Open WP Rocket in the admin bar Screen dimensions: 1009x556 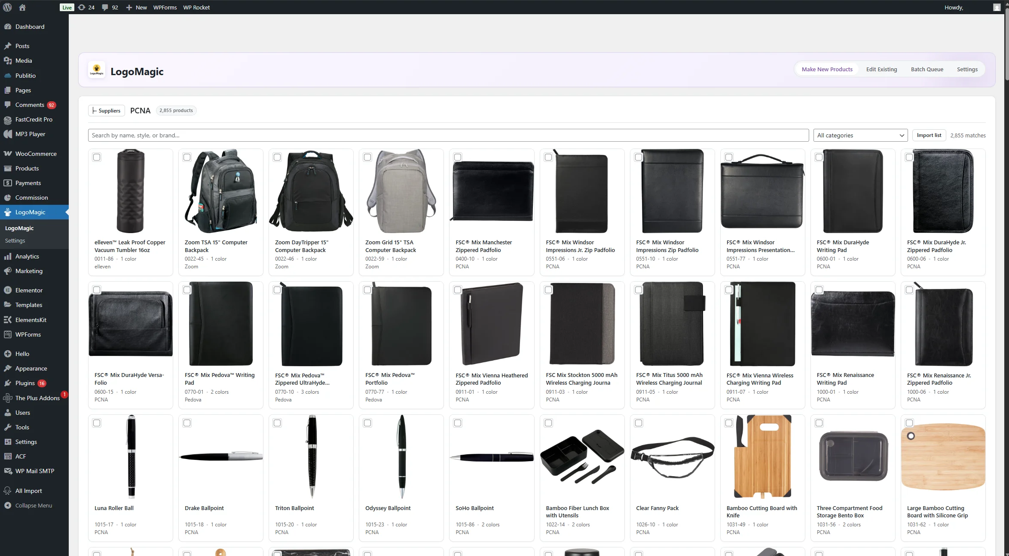point(196,7)
